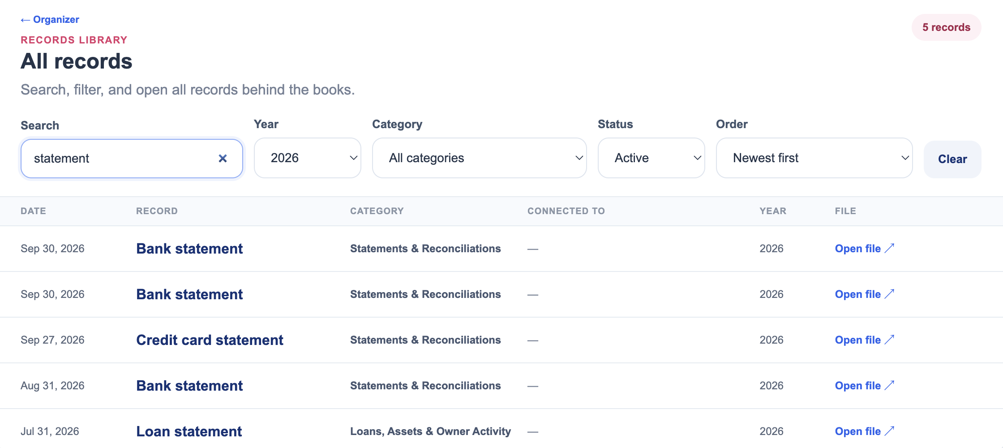Screen dimensions: 1003x448
Task: Click the CONNECTED TO column header
Action: pos(566,211)
